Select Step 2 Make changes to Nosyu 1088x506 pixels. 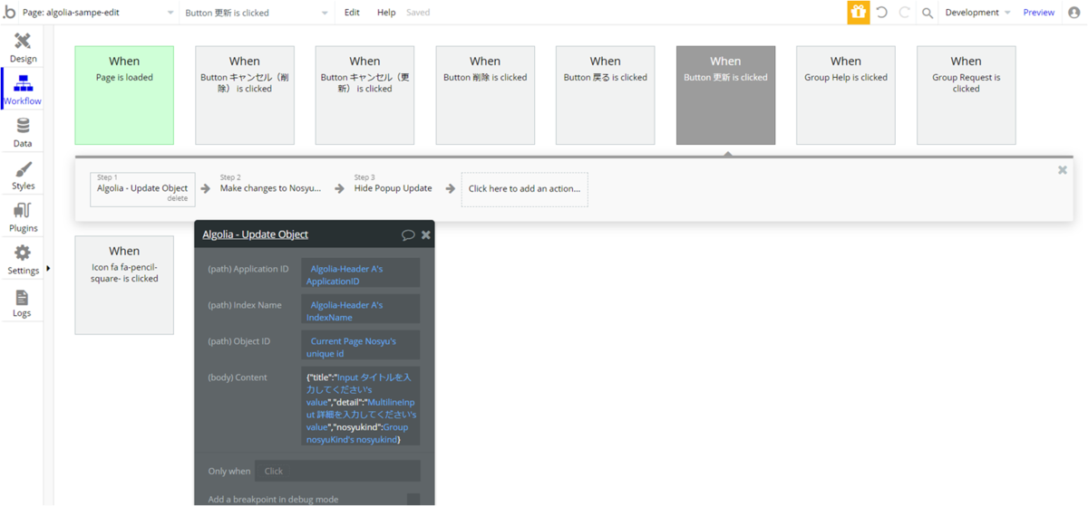270,188
